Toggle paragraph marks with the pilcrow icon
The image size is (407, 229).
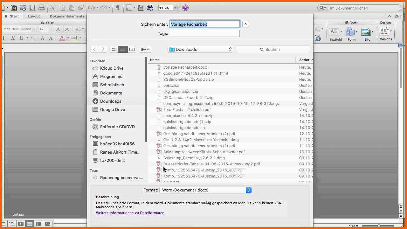point(117,8)
